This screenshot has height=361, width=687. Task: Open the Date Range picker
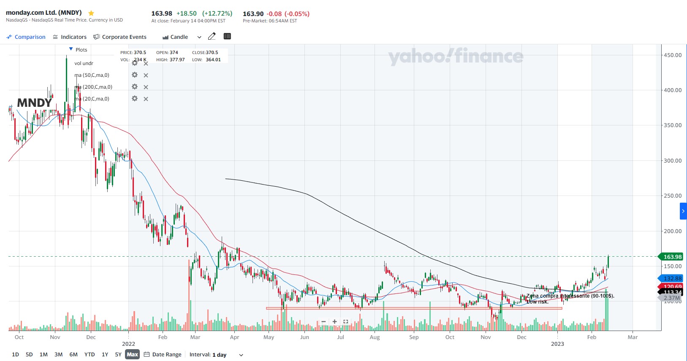tap(163, 355)
